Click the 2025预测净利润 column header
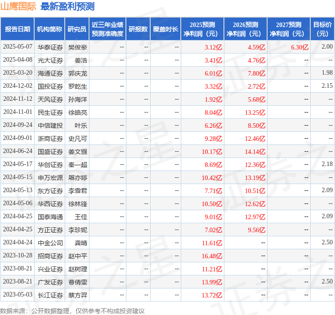Image resolution: width=335 pixels, height=315 pixels. point(202,29)
